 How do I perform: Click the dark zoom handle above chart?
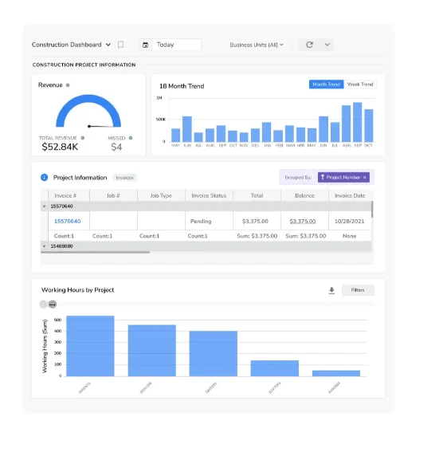pyautogui.click(x=53, y=305)
